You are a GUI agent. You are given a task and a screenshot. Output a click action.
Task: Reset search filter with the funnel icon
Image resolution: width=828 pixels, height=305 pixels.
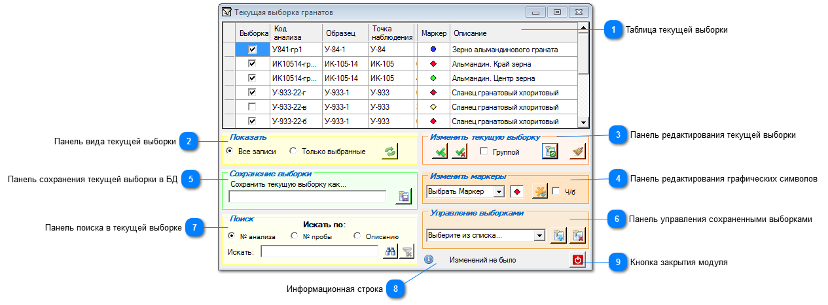[407, 251]
